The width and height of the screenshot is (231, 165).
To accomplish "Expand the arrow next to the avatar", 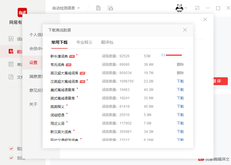I will (186, 8).
